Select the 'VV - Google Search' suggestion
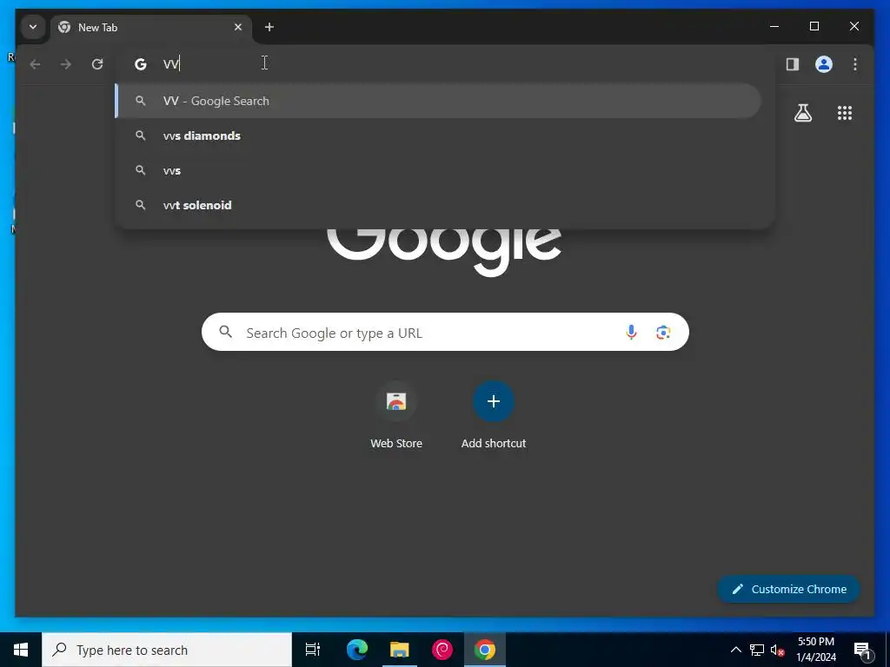Viewport: 890px width, 667px height. click(x=438, y=101)
